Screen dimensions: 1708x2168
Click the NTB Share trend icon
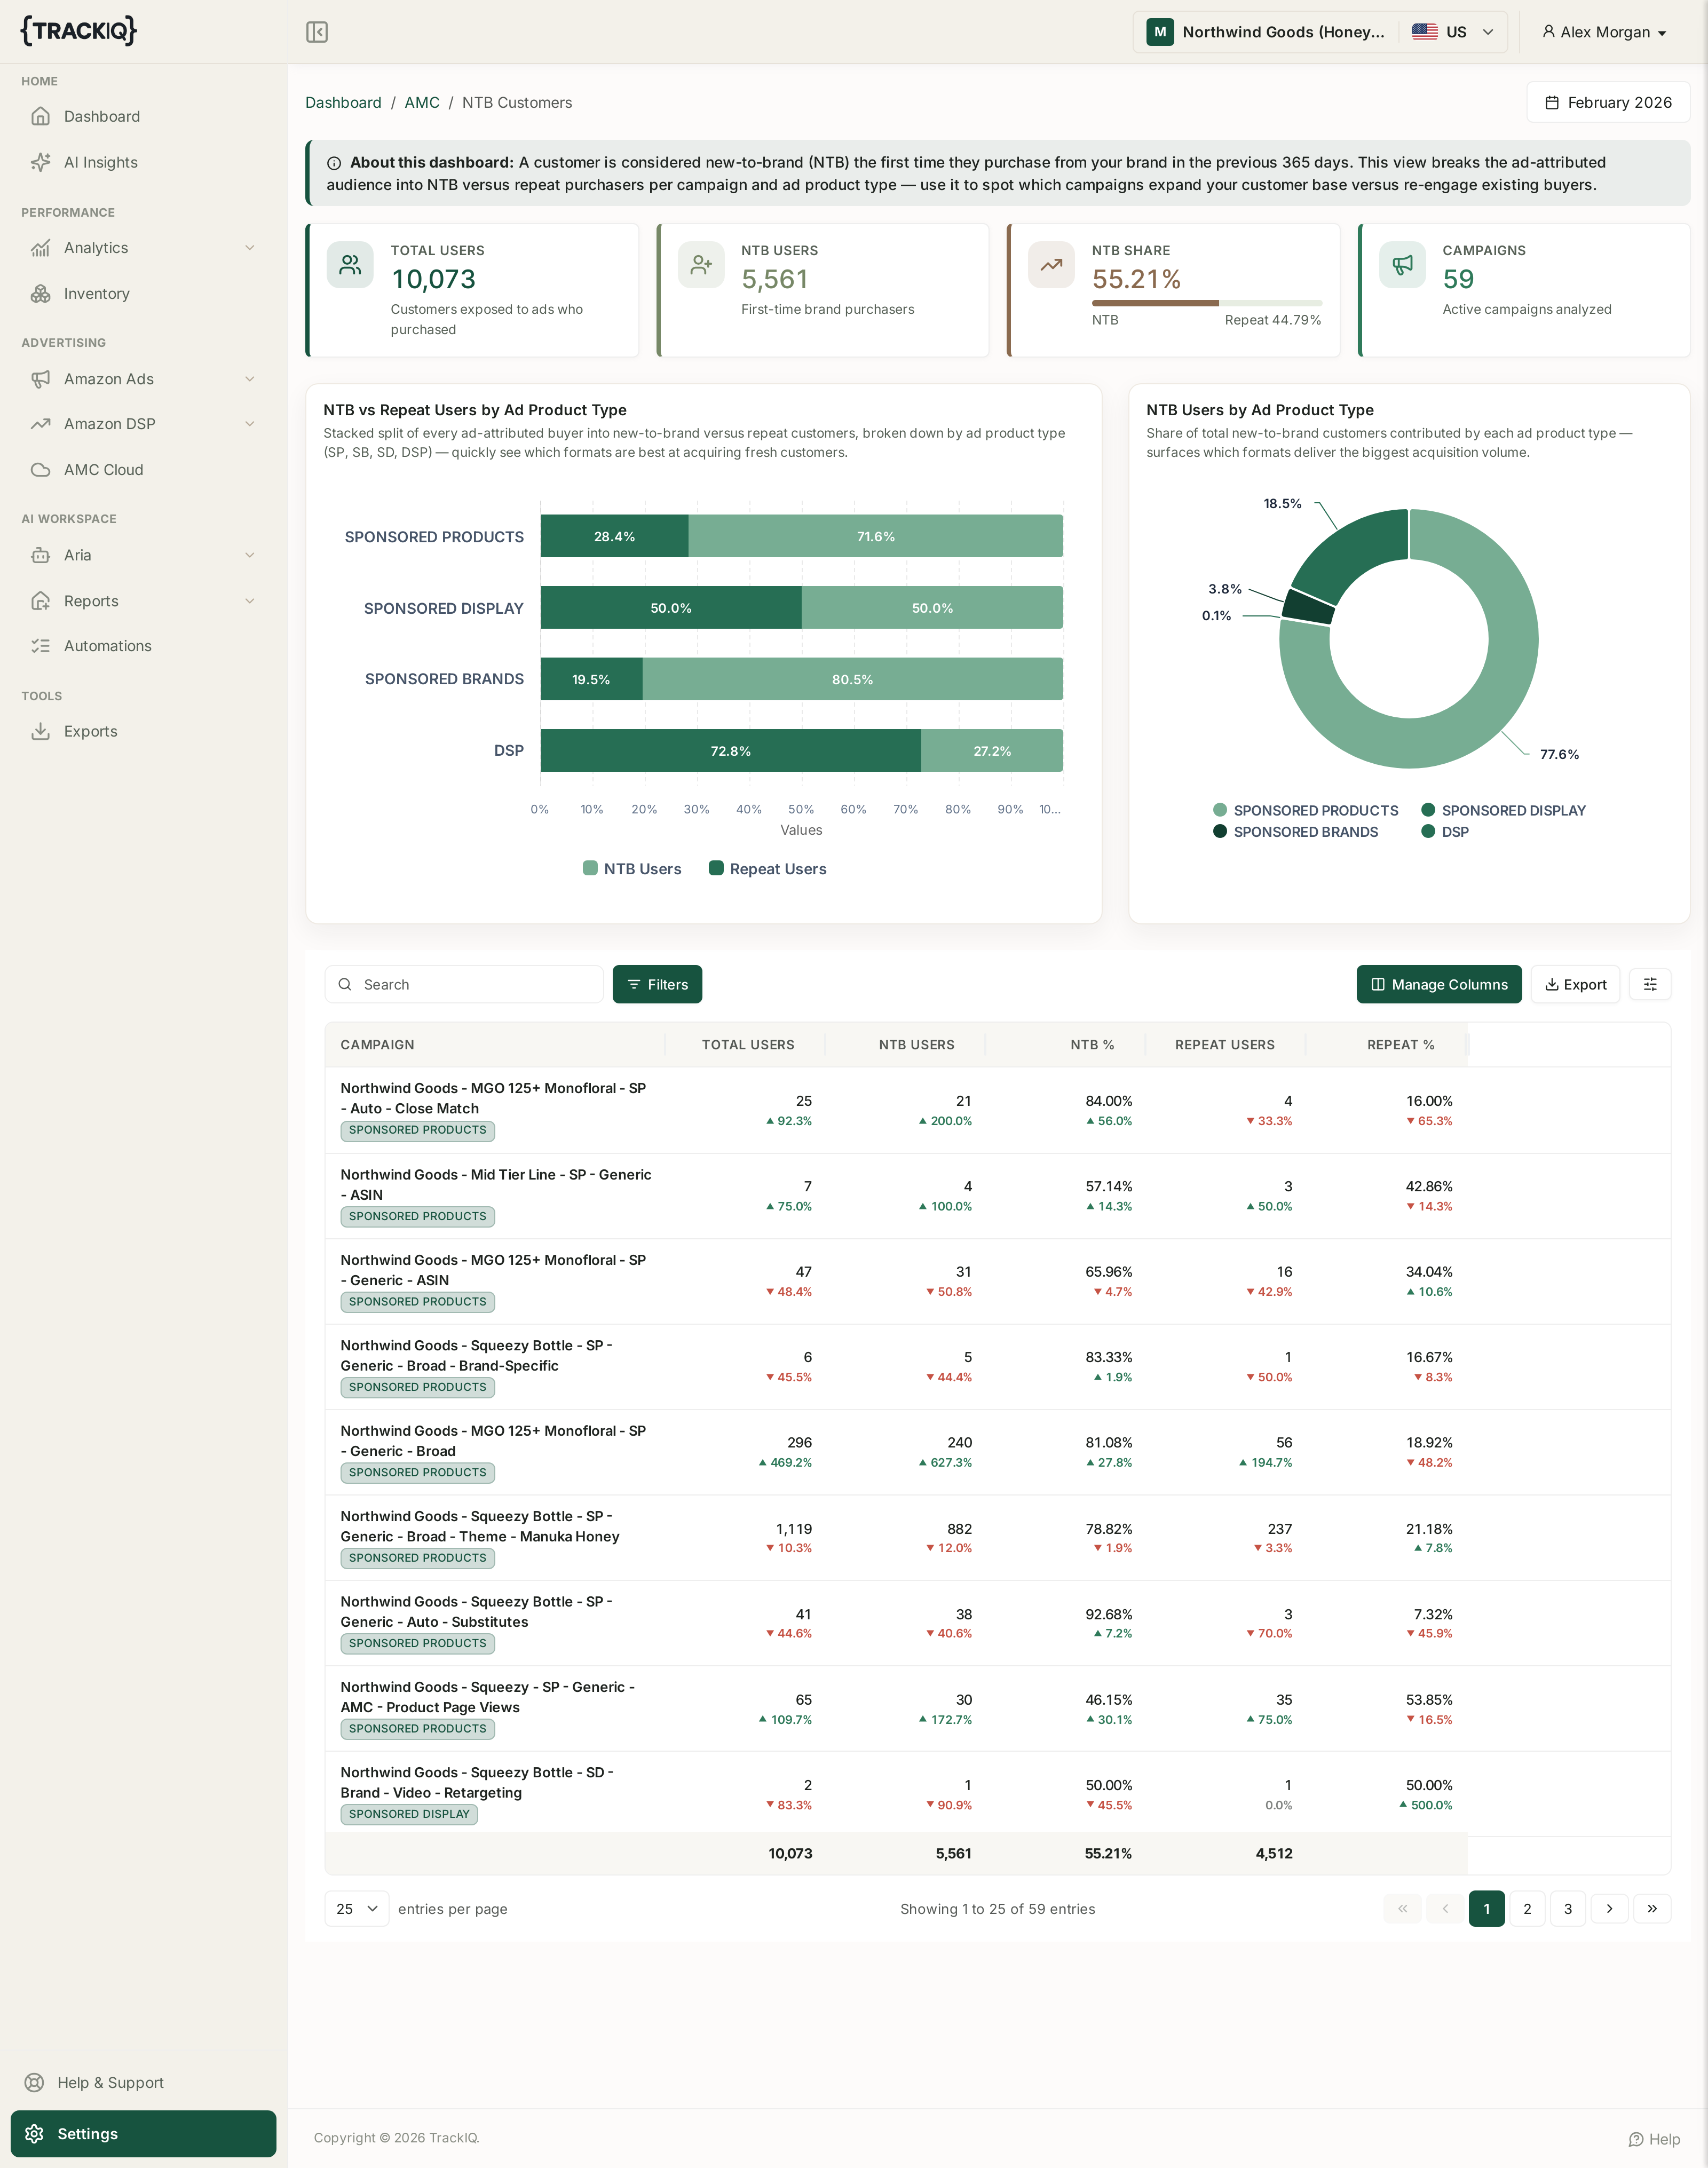click(x=1051, y=265)
